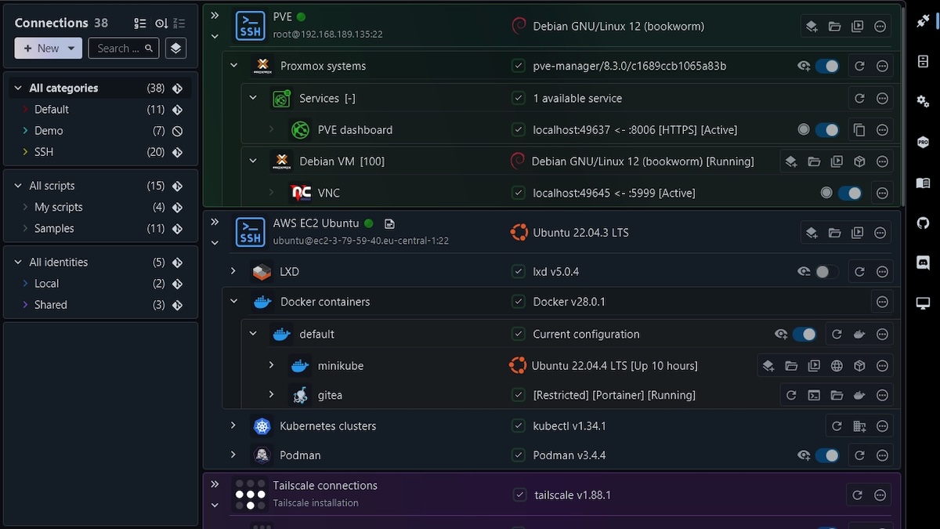
Task: Open terminal for gitea container
Action: 814,396
